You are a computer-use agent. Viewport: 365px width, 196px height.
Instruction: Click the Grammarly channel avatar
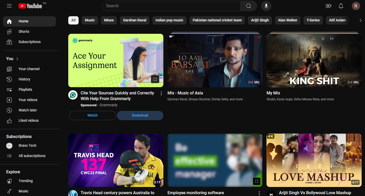pyautogui.click(x=73, y=95)
